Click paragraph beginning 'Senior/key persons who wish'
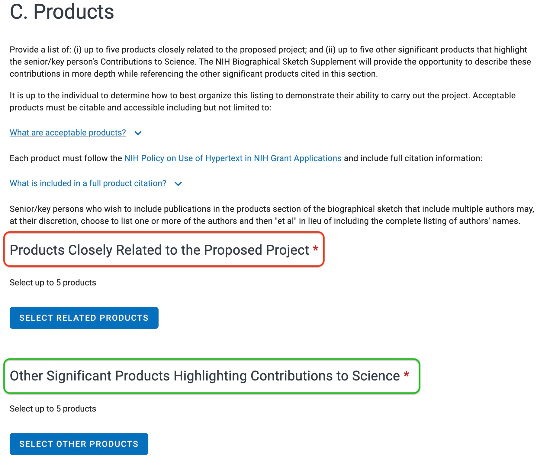This screenshot has width=550, height=458. (272, 215)
